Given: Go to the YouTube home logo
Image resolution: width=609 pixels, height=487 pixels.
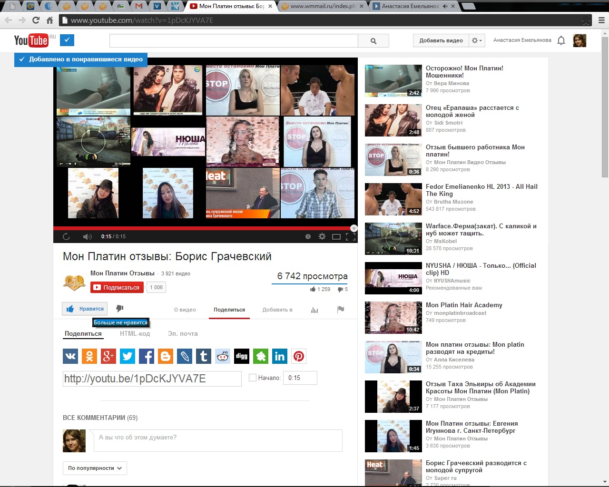Looking at the screenshot, I should click(31, 40).
